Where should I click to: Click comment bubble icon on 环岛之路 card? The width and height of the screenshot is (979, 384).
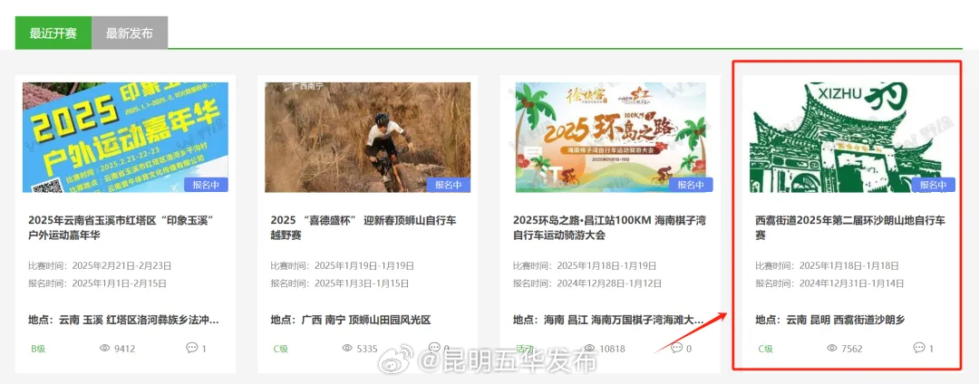(676, 347)
